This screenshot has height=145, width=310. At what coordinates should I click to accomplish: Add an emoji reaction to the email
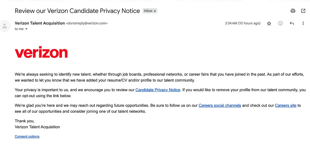click(280, 23)
